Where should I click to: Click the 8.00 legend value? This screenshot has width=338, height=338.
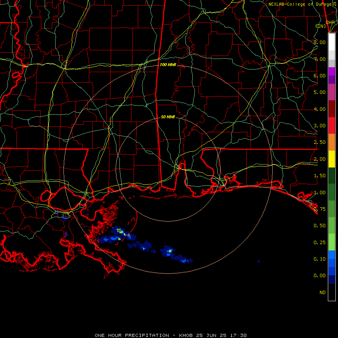pyautogui.click(x=320, y=42)
